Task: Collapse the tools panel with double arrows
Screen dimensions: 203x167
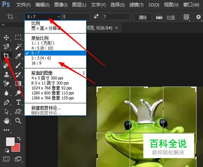Action: coord(3,25)
